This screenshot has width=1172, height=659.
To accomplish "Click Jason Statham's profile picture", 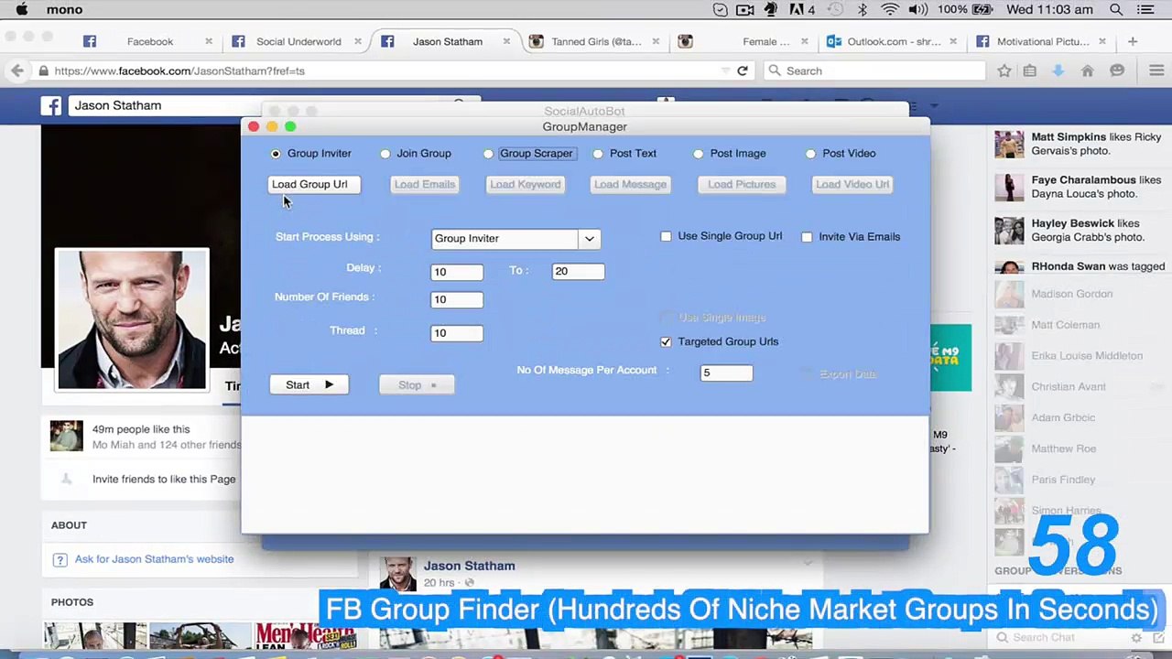I will coord(132,319).
